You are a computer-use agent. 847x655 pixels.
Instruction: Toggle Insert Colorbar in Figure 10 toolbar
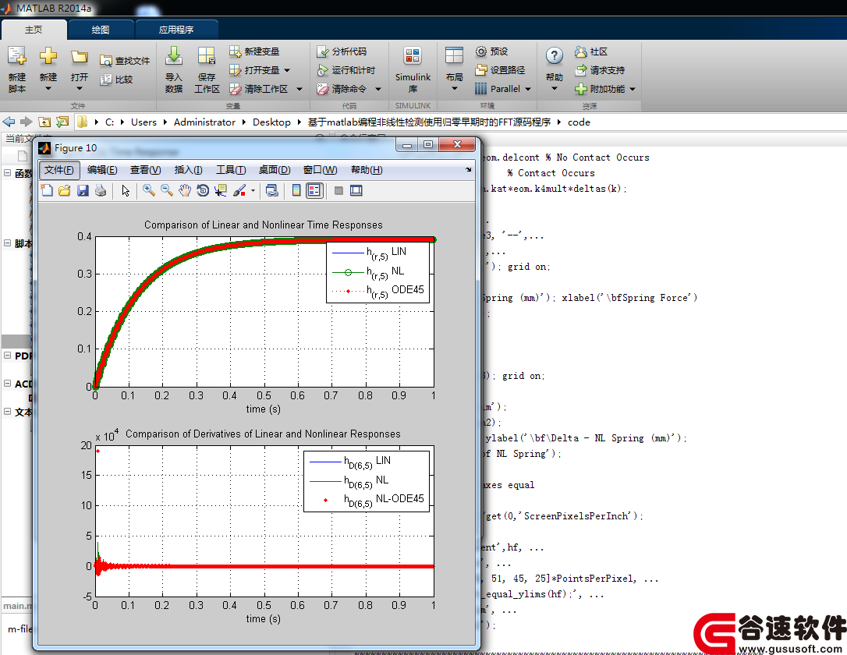296,190
